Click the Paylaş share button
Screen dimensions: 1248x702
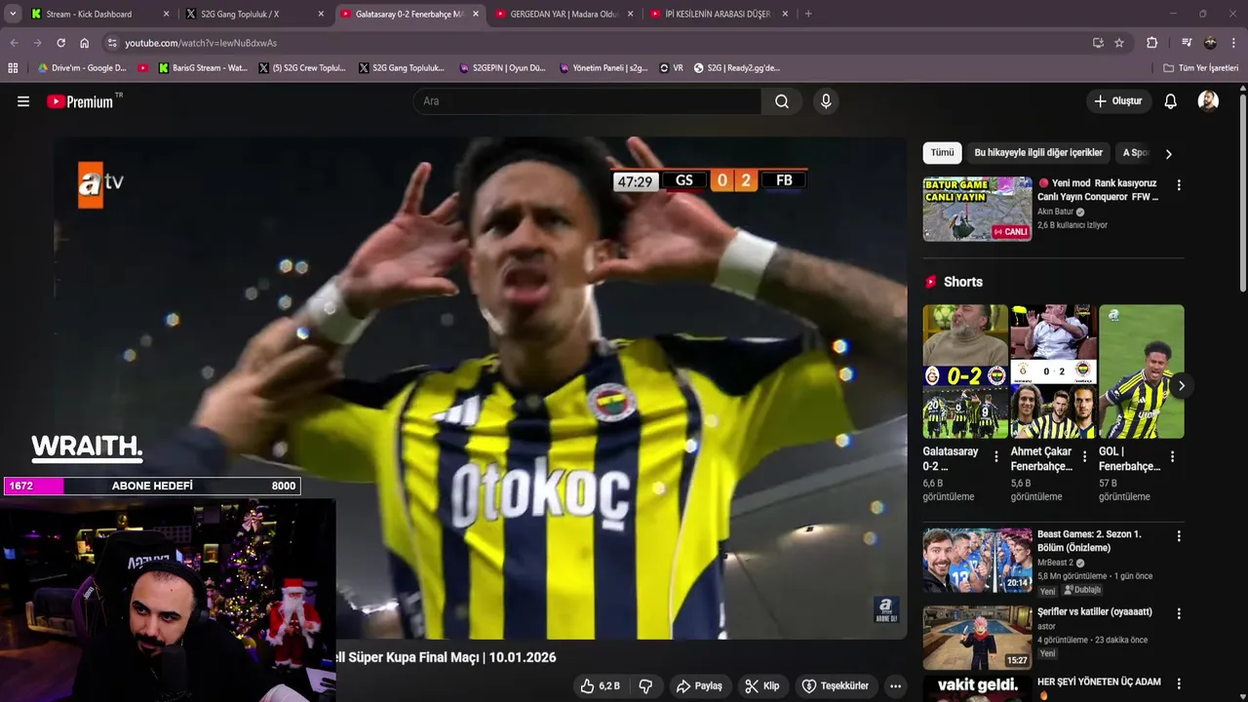(x=699, y=686)
